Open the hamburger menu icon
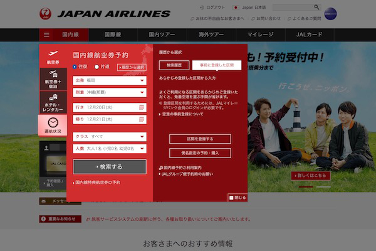 point(46,35)
